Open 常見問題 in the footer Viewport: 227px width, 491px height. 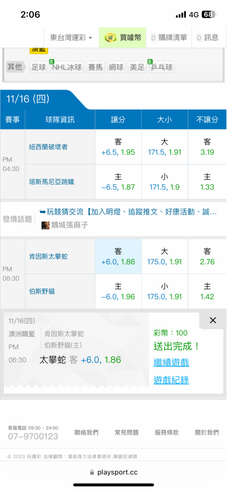(x=127, y=433)
